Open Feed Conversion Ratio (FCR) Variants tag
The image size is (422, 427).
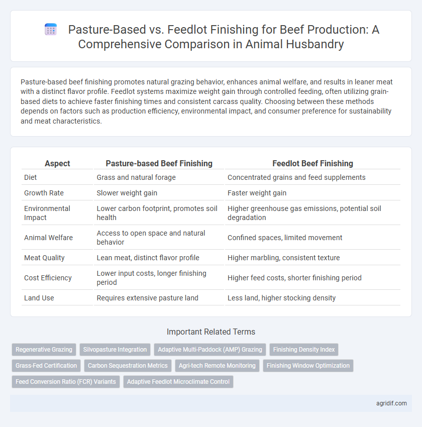(x=66, y=381)
